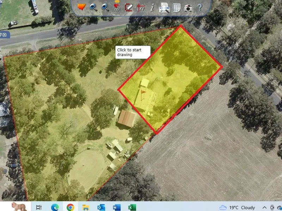Launch Excel from the taskbar
The image size is (282, 211).
pyautogui.click(x=132, y=207)
